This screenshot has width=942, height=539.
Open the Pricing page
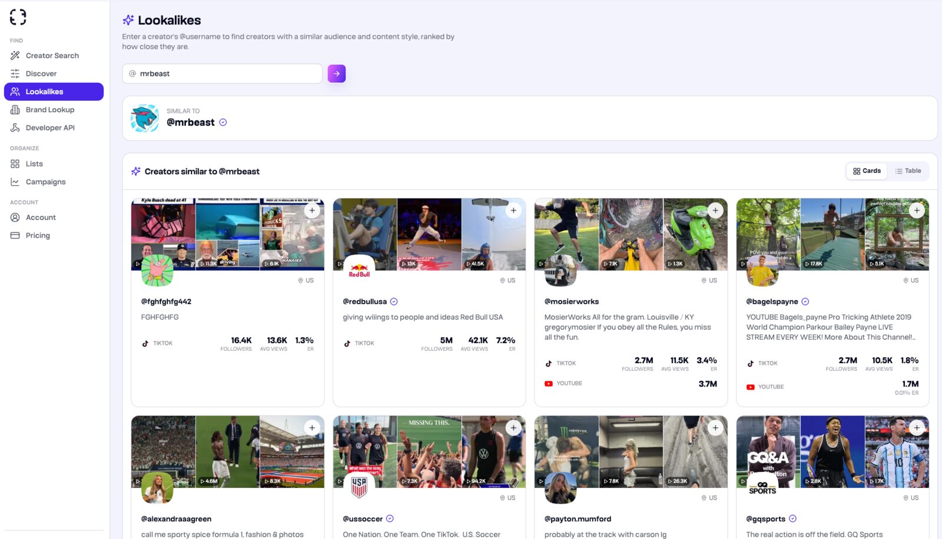click(x=54, y=235)
